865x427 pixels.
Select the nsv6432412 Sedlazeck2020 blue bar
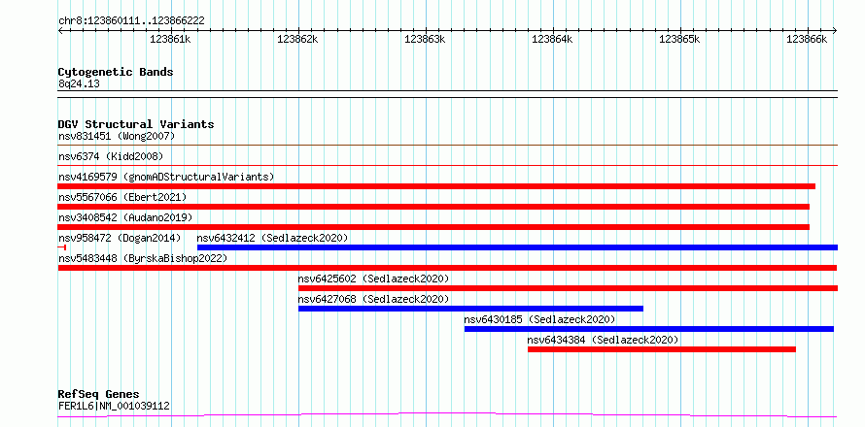tap(517, 247)
